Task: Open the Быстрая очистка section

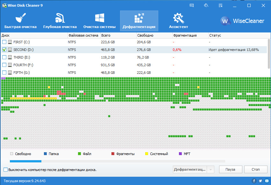Action: (20, 21)
